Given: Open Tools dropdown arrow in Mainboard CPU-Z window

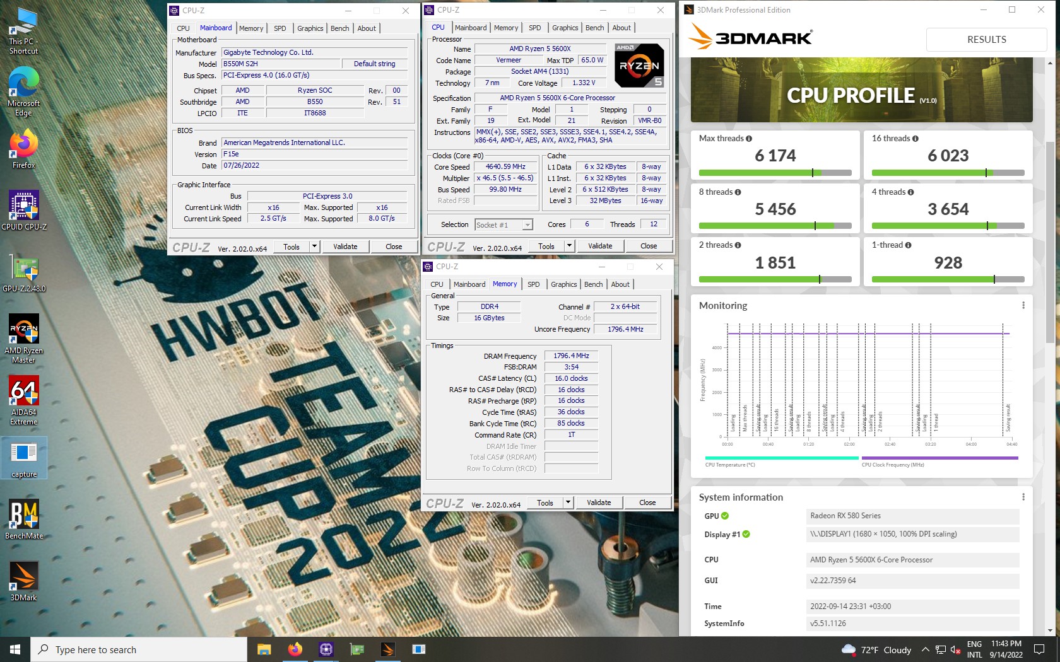Looking at the screenshot, I should tap(314, 247).
